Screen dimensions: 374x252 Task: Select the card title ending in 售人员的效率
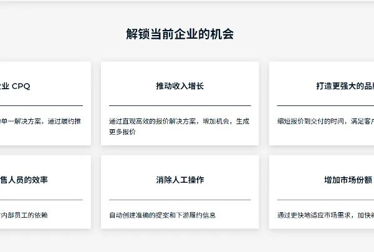24,180
